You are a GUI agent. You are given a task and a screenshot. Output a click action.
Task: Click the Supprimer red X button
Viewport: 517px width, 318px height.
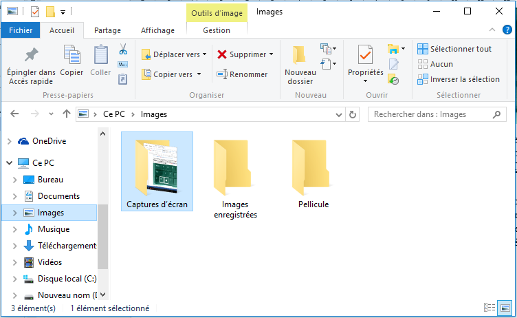242,54
